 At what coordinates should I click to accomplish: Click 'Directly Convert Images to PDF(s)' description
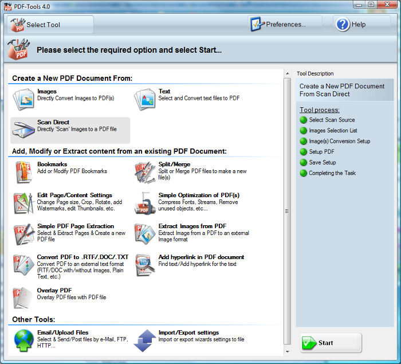tap(76, 98)
